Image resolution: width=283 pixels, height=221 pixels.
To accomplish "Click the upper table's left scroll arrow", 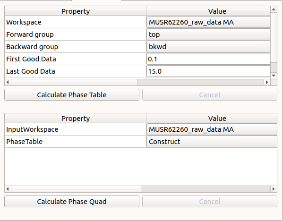I will pos(8,82).
